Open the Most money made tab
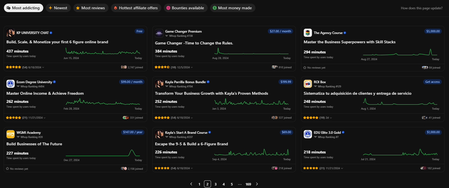The height and width of the screenshot is (188, 449). [x=233, y=8]
